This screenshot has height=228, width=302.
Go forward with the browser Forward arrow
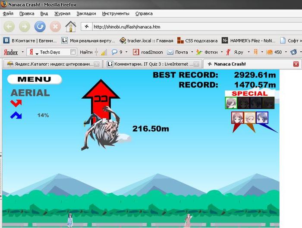click(24, 27)
